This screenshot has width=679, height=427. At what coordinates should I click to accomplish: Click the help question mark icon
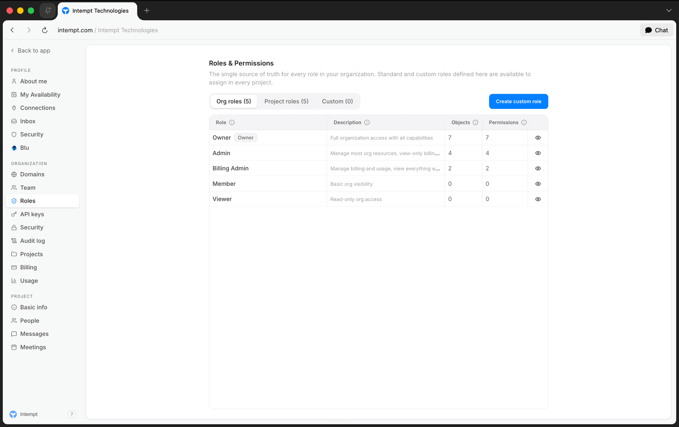point(72,414)
